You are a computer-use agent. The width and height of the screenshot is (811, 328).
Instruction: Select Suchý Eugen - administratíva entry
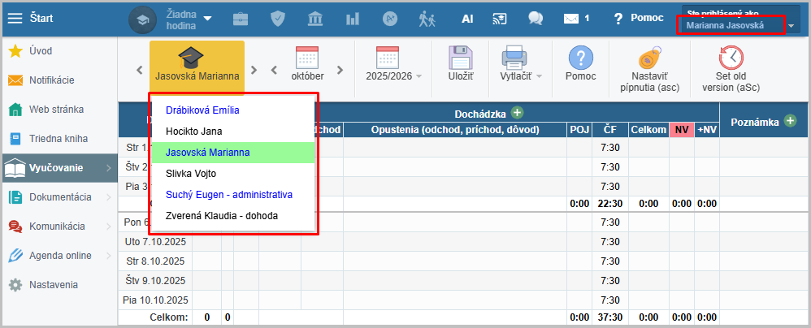[228, 195]
